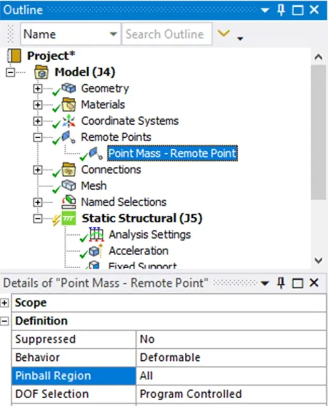This screenshot has height=406, width=328.
Task: Collapse the Definition section in Details
Action: point(4,321)
